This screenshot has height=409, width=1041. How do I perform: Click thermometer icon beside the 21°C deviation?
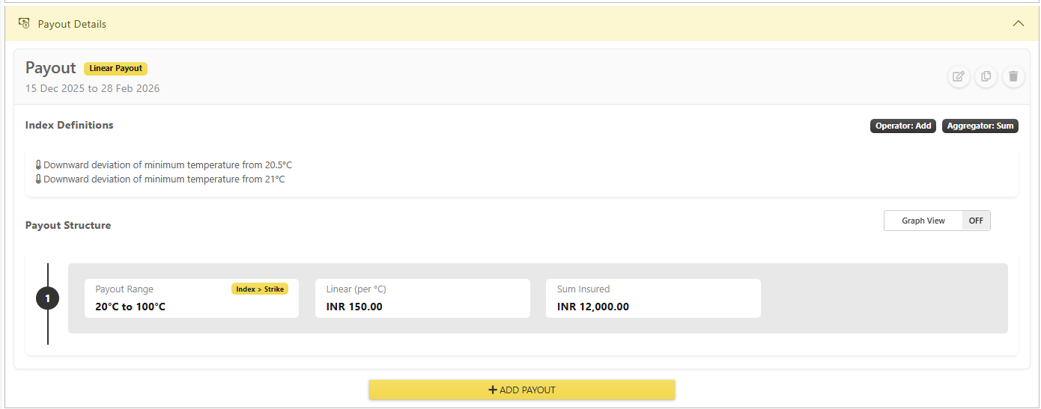(x=38, y=179)
